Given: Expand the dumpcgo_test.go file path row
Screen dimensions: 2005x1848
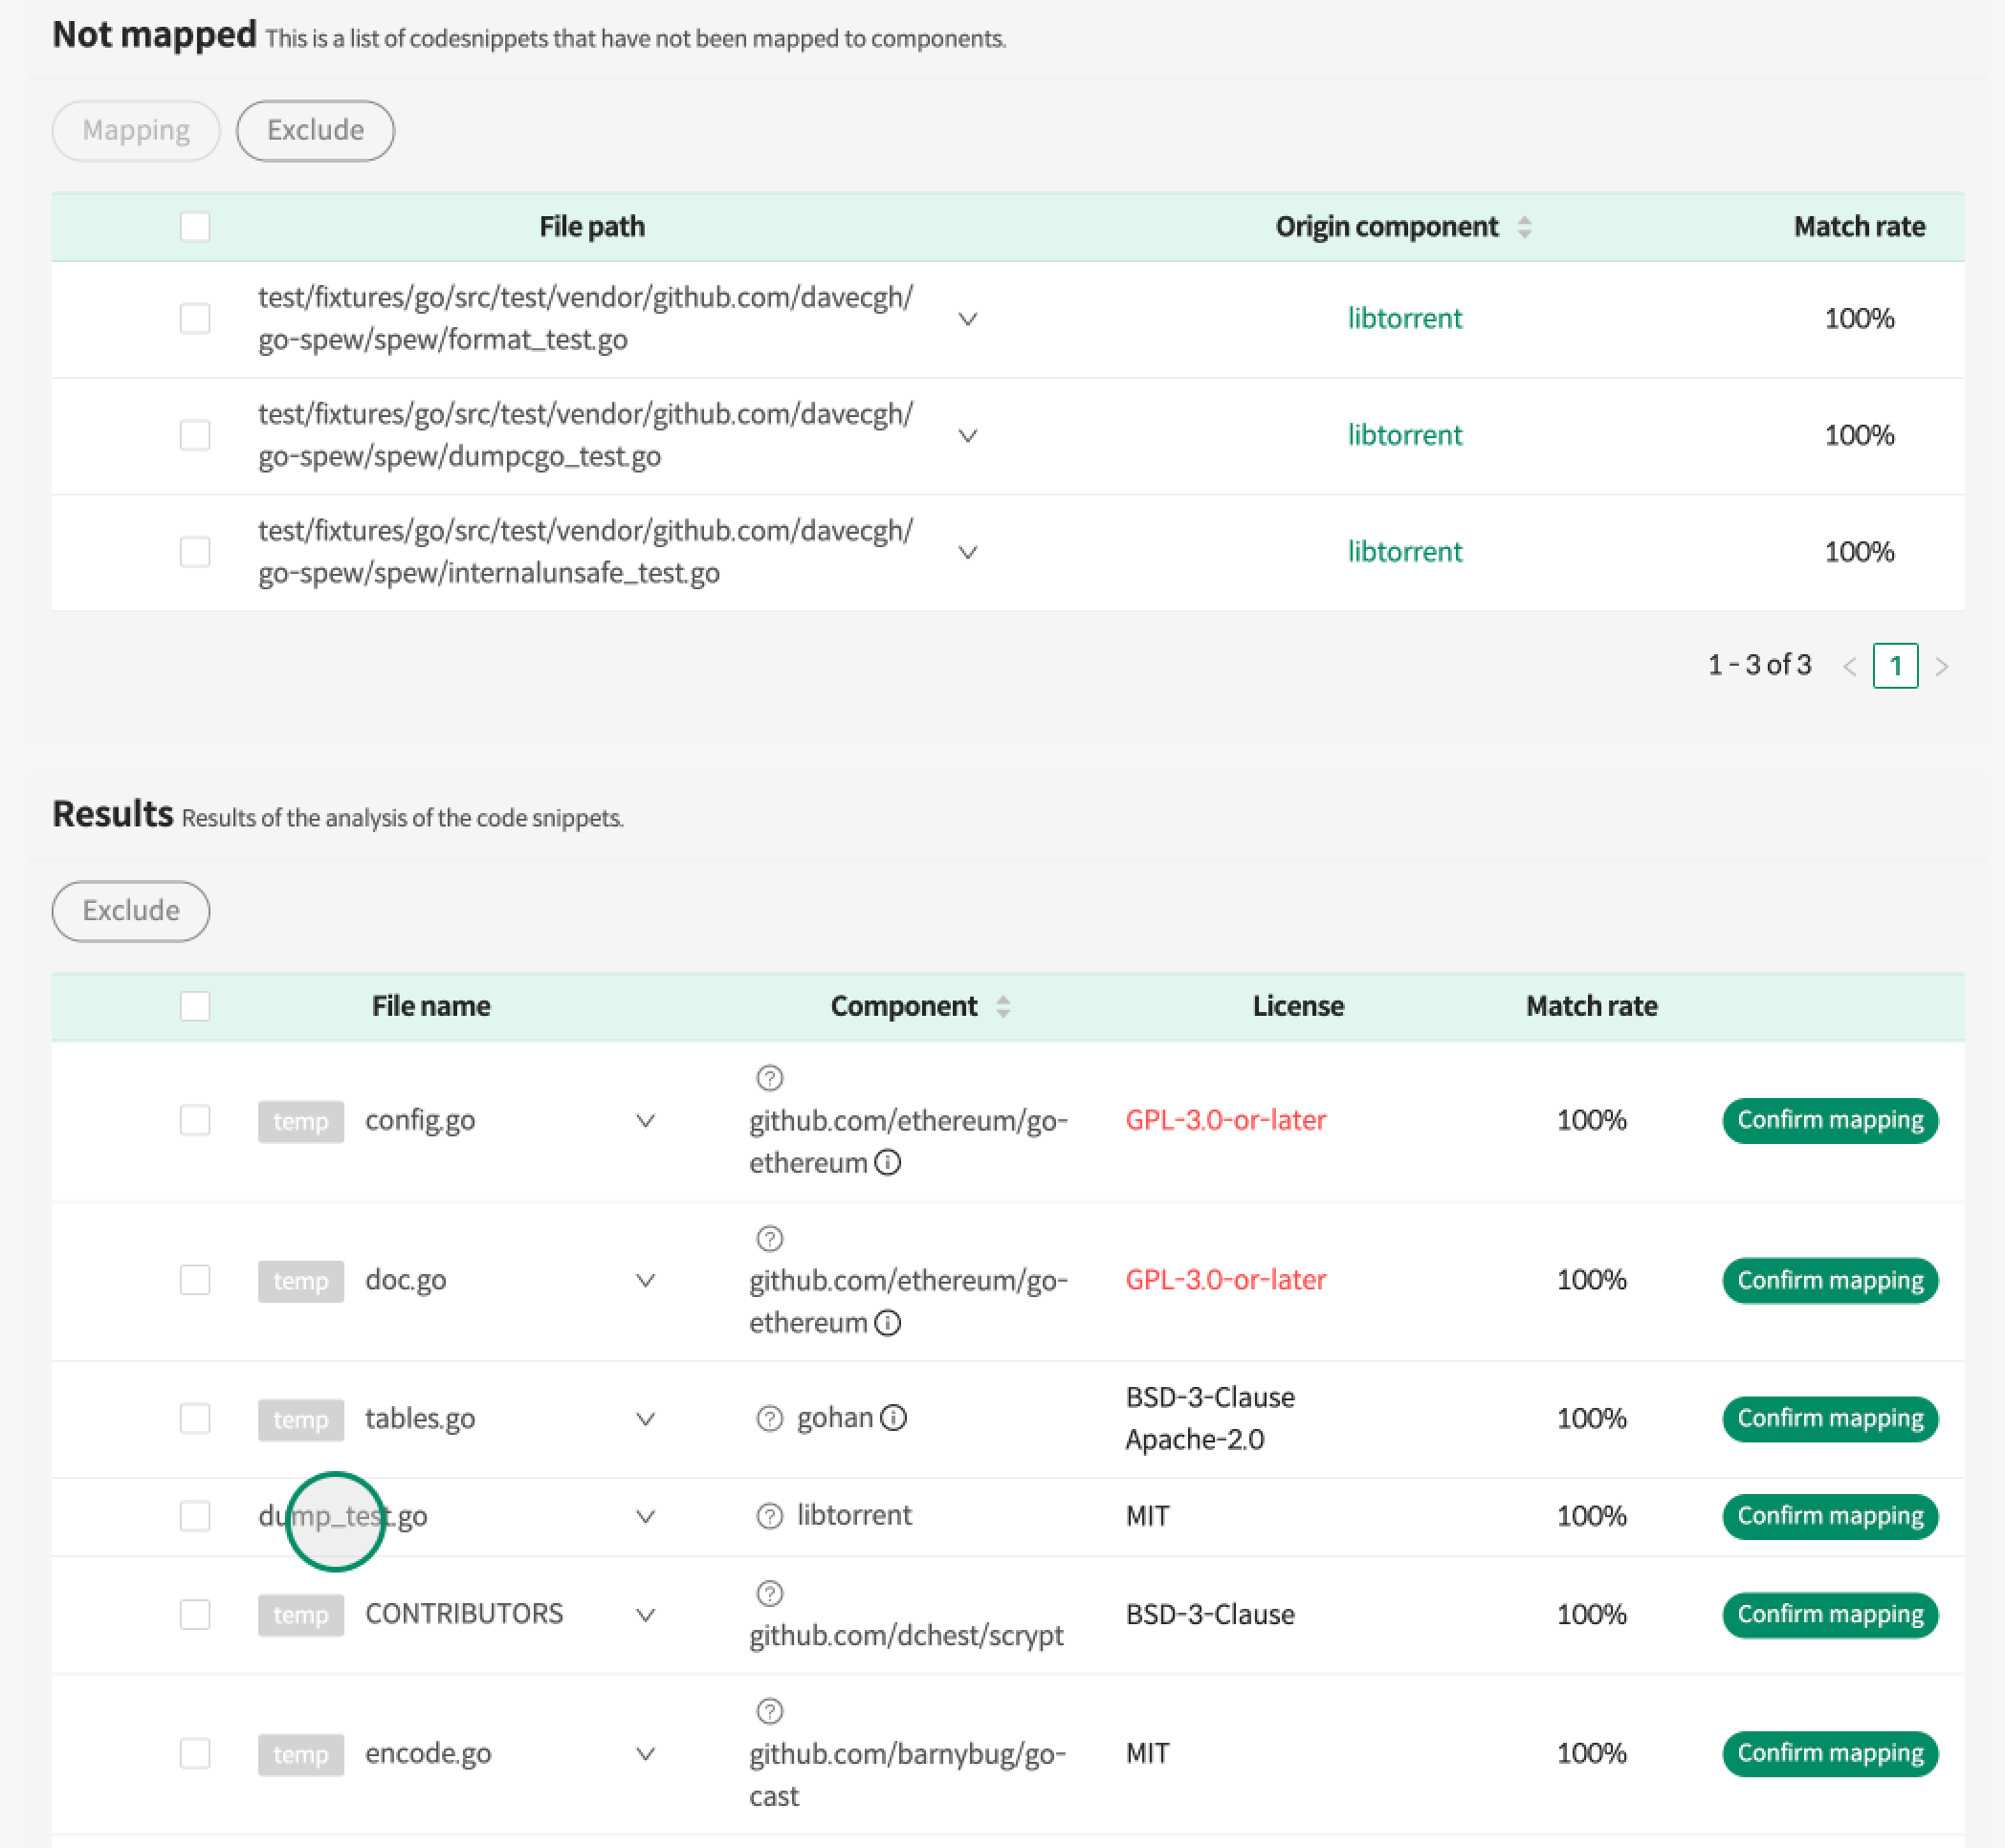Looking at the screenshot, I should [967, 436].
